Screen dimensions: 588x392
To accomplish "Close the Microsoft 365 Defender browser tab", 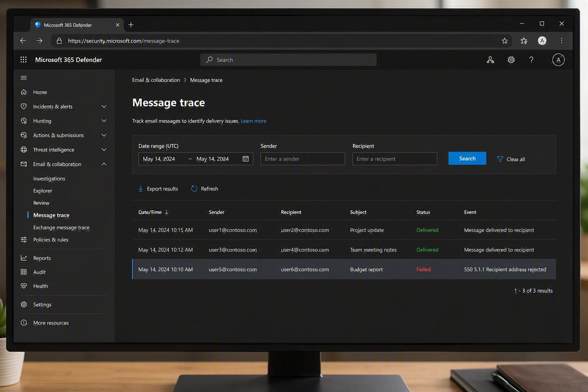I will [x=118, y=25].
